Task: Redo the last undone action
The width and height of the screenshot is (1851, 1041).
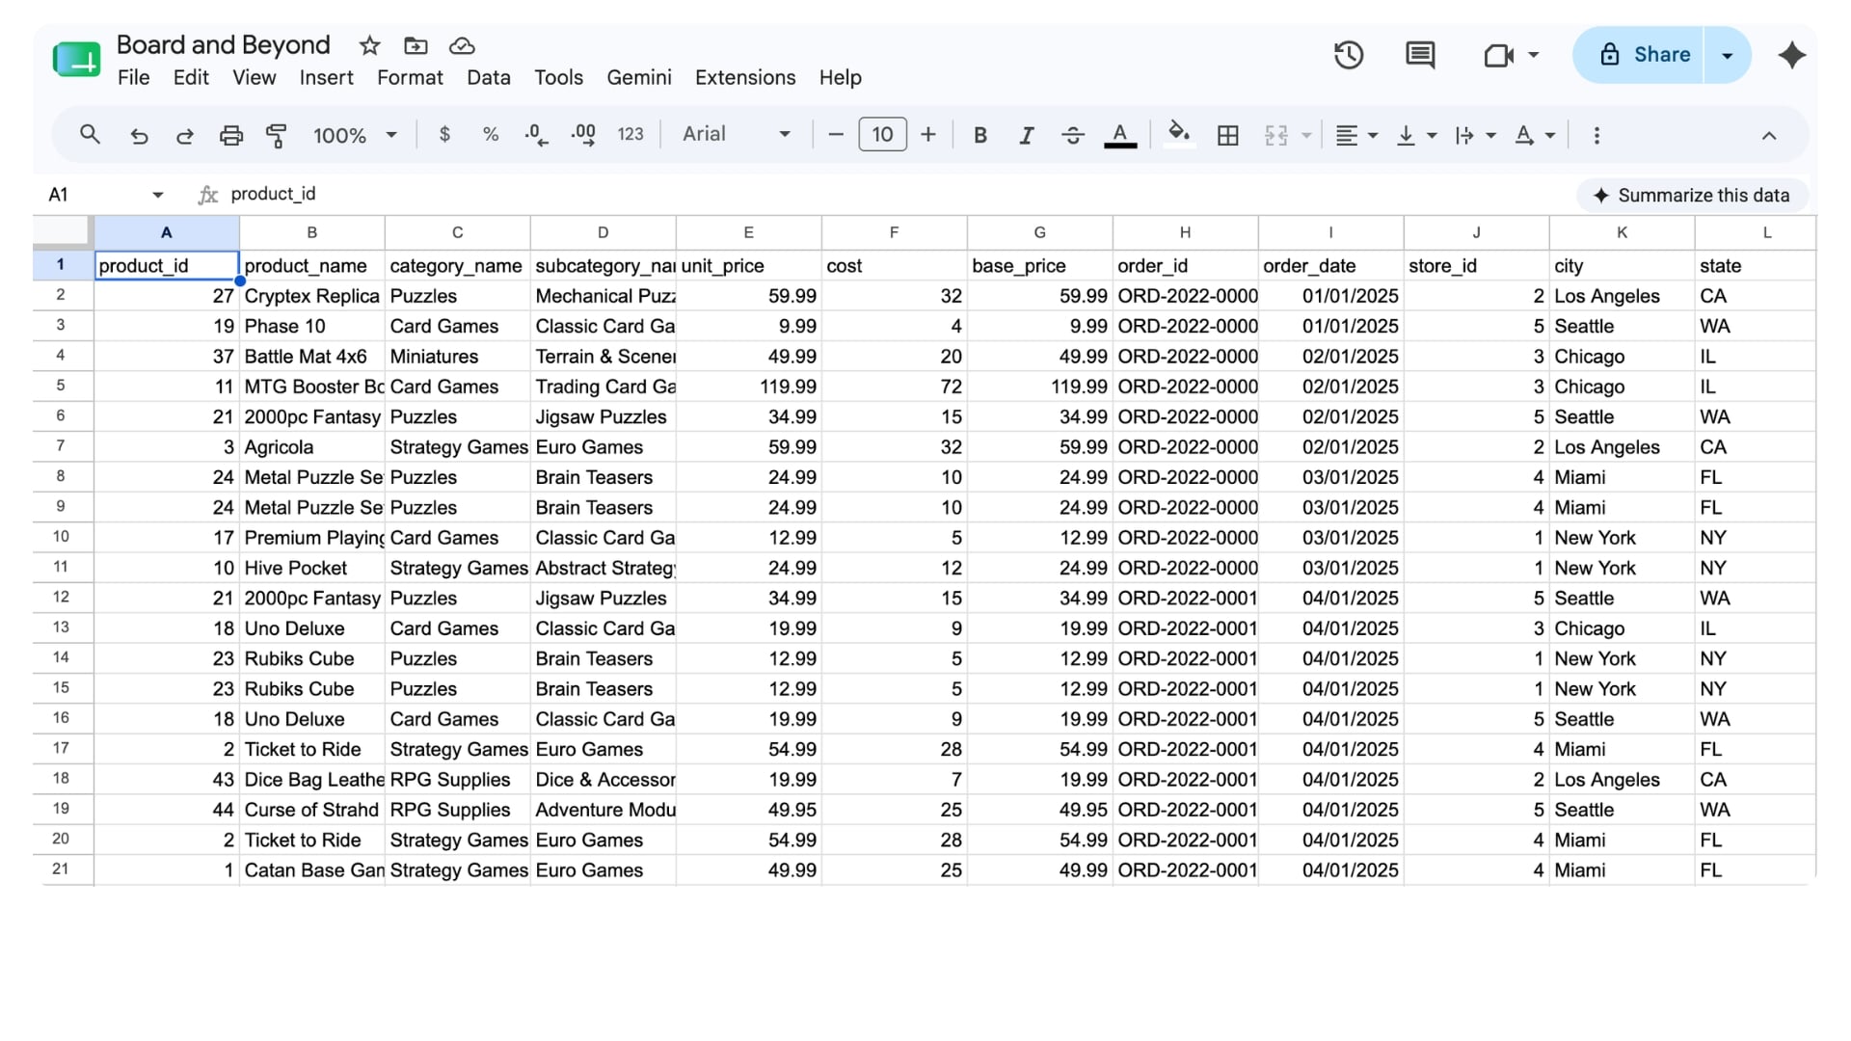Action: (x=184, y=136)
